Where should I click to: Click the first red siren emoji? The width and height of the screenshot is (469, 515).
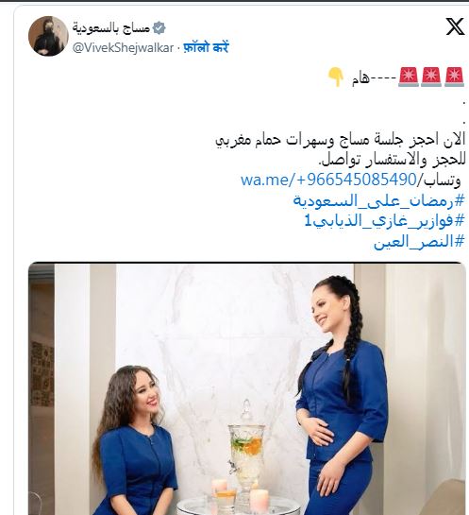pos(454,77)
